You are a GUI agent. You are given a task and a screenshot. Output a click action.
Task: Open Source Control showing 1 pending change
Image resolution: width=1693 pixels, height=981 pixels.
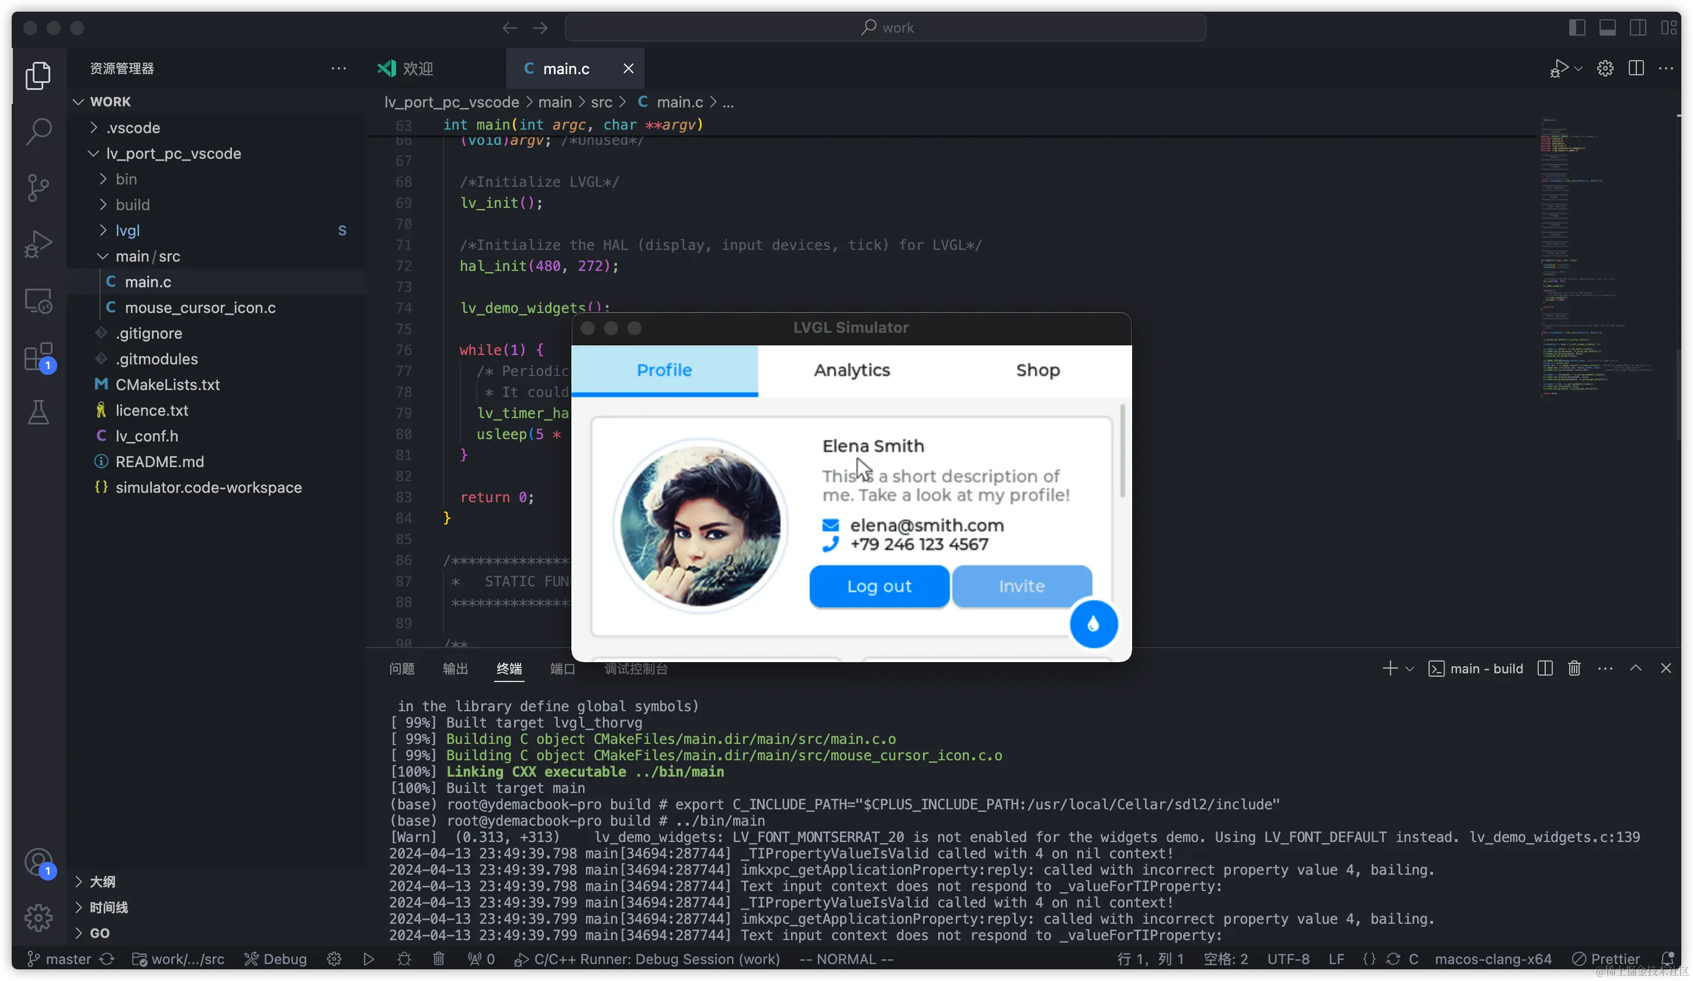(x=39, y=188)
